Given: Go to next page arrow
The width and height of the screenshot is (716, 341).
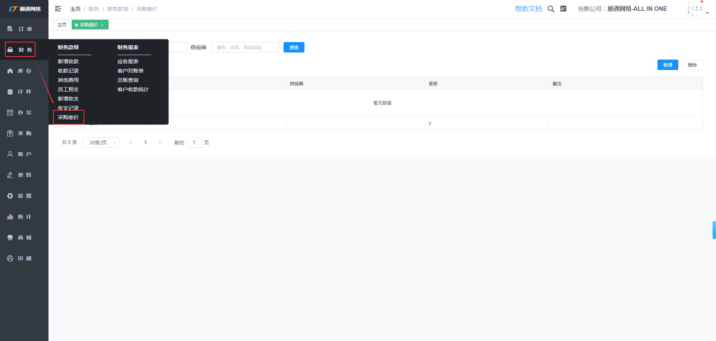Looking at the screenshot, I should point(160,143).
